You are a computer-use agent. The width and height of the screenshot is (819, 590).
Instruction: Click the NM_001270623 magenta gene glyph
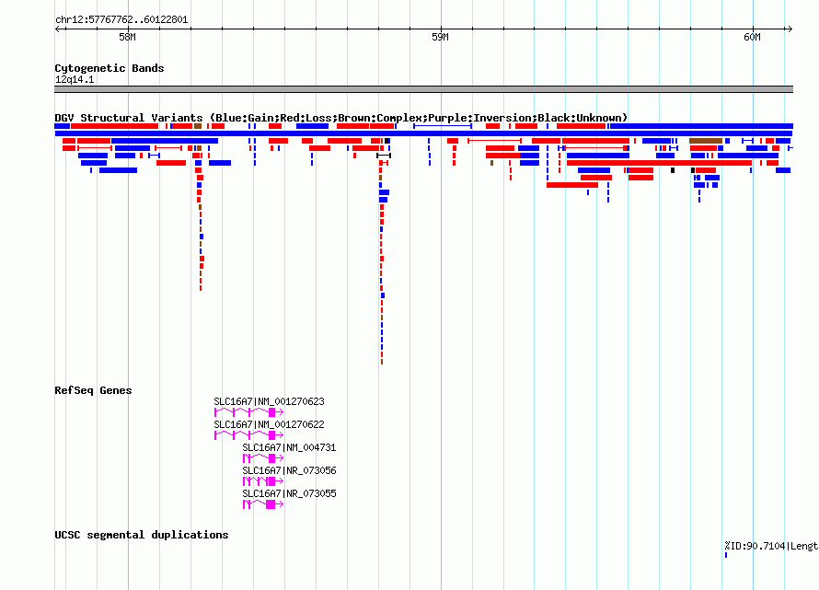[x=248, y=412]
